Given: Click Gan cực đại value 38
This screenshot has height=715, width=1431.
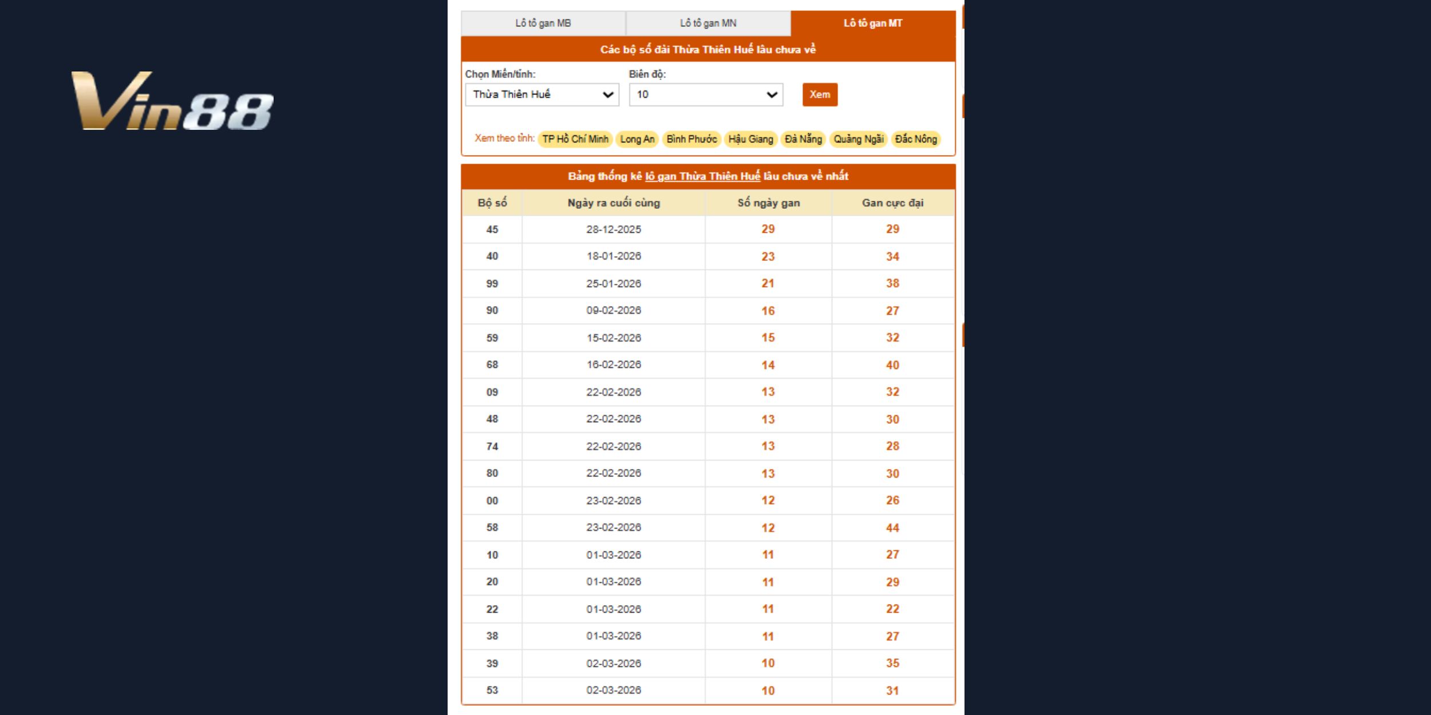Looking at the screenshot, I should tap(892, 284).
